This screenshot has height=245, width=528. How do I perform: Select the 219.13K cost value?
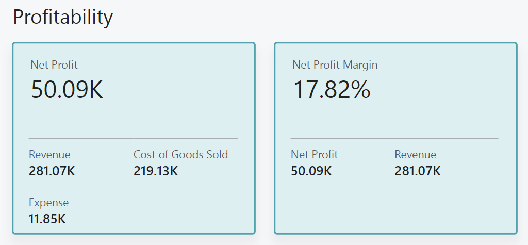[x=156, y=171]
